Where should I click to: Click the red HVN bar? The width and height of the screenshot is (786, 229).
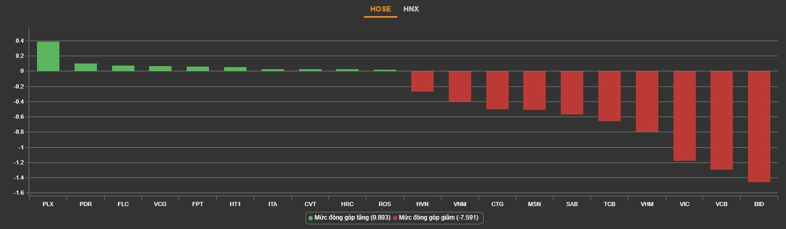[422, 81]
